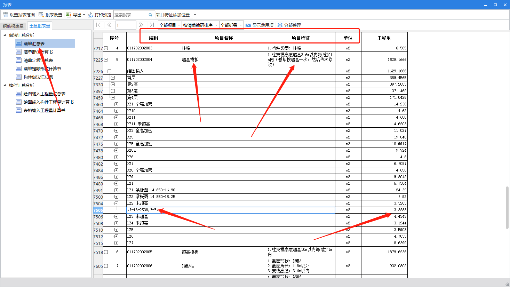The image size is (510, 287).
Task: Click the 导出 export icon
Action: [x=69, y=15]
